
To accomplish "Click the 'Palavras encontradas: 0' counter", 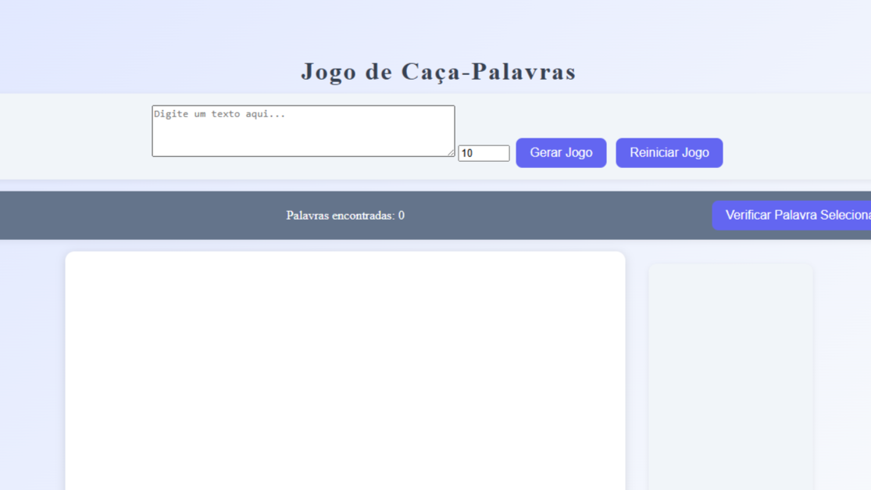I will pos(344,216).
